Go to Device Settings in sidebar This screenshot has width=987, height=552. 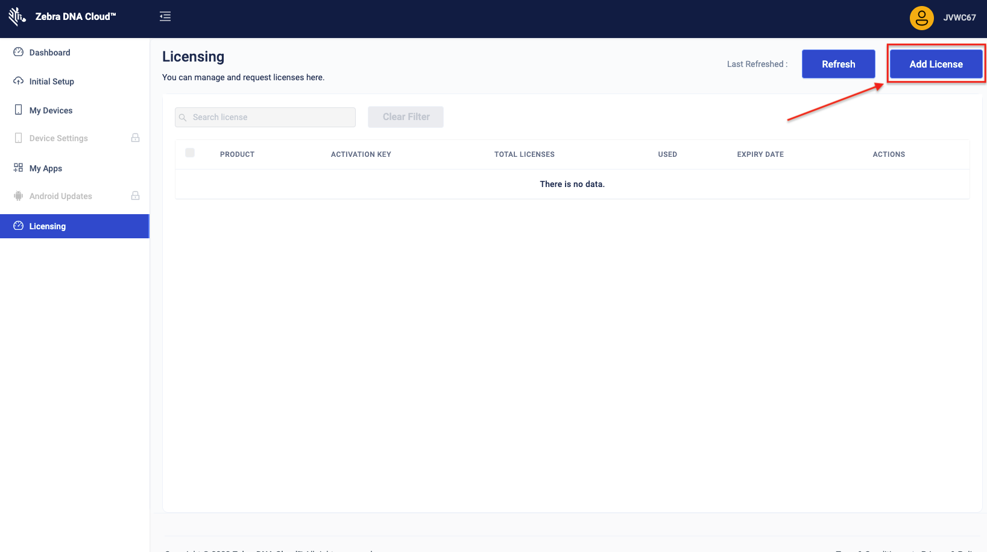click(58, 138)
